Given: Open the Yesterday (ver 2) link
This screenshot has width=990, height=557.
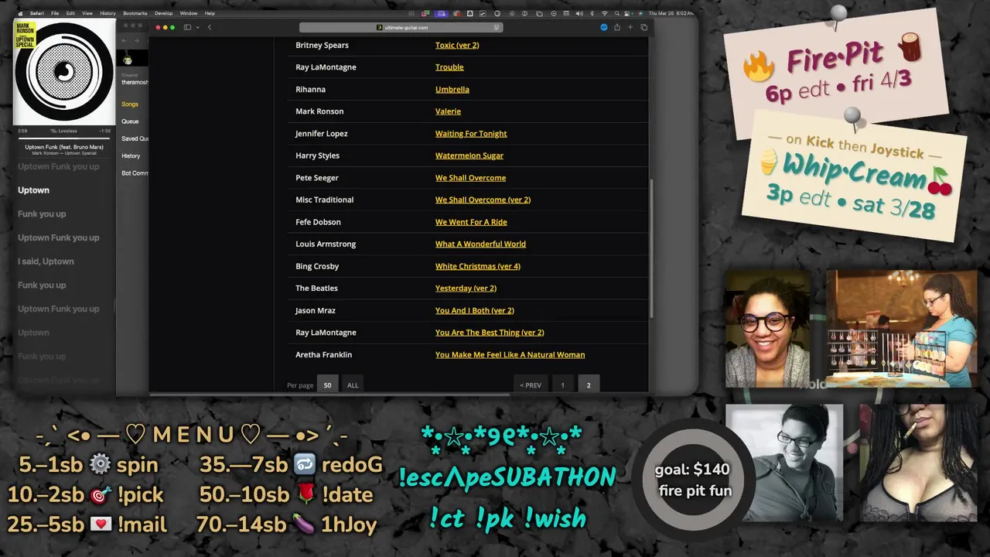Looking at the screenshot, I should [466, 288].
